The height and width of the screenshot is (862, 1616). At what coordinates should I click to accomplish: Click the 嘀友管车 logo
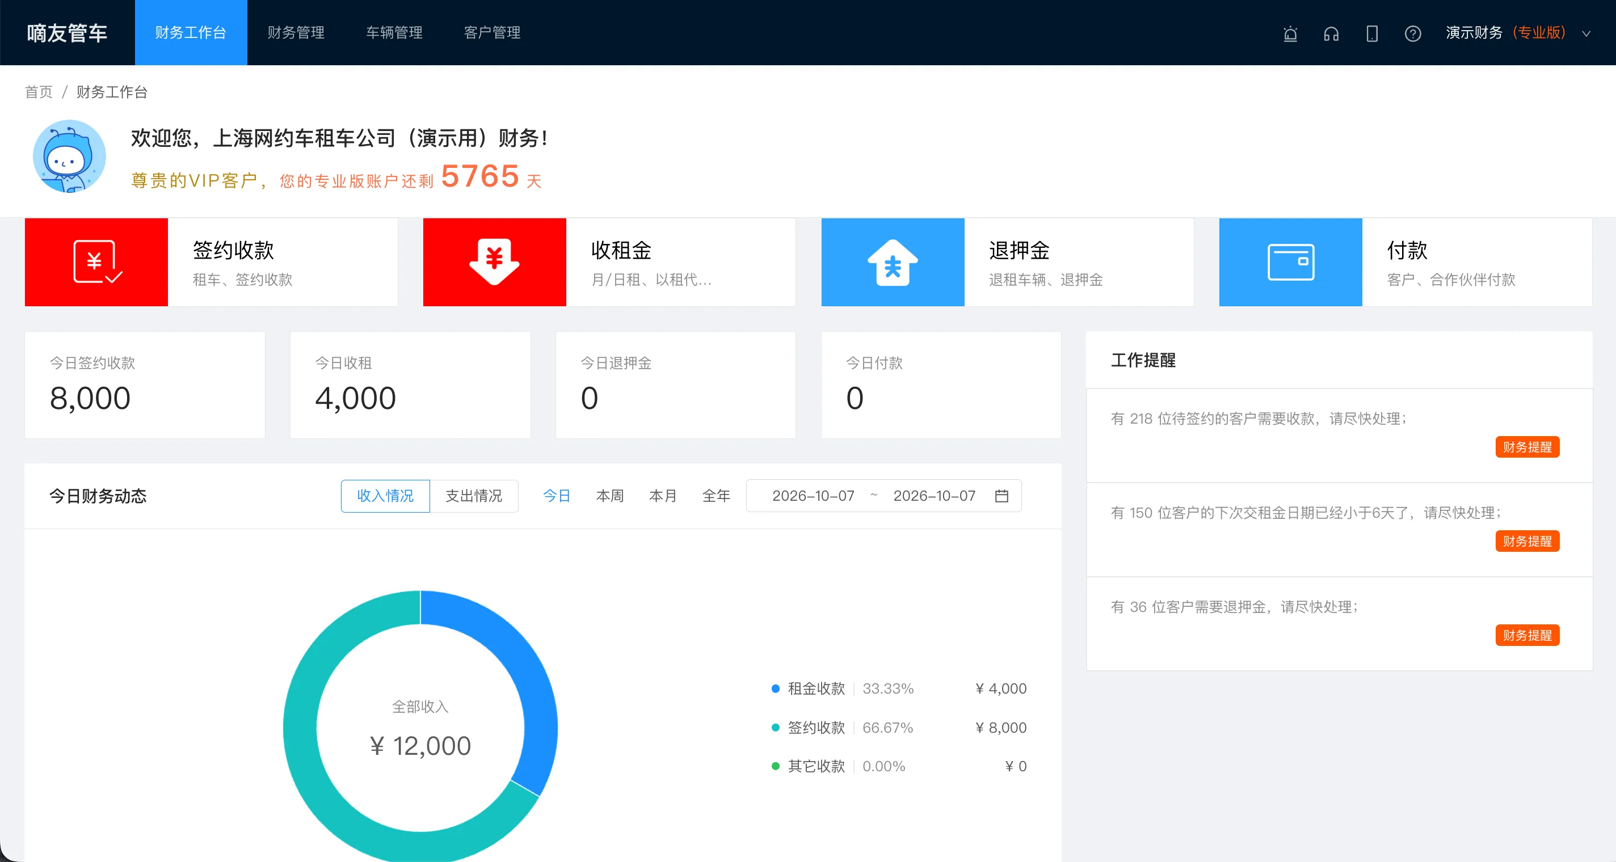[x=67, y=33]
